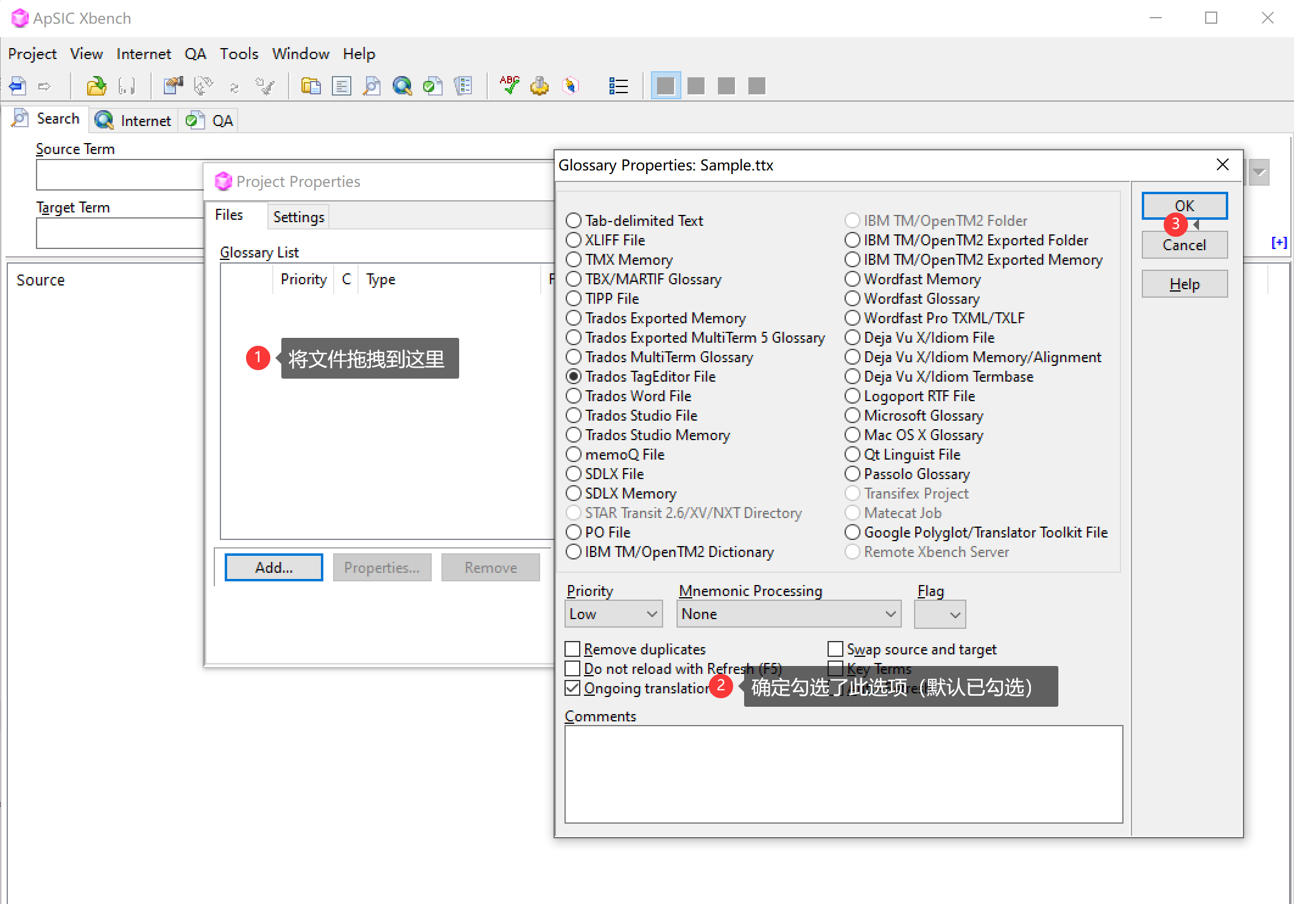Click the QA green checkmark toolbar icon
Screen dimensions: 1294x904
click(432, 86)
